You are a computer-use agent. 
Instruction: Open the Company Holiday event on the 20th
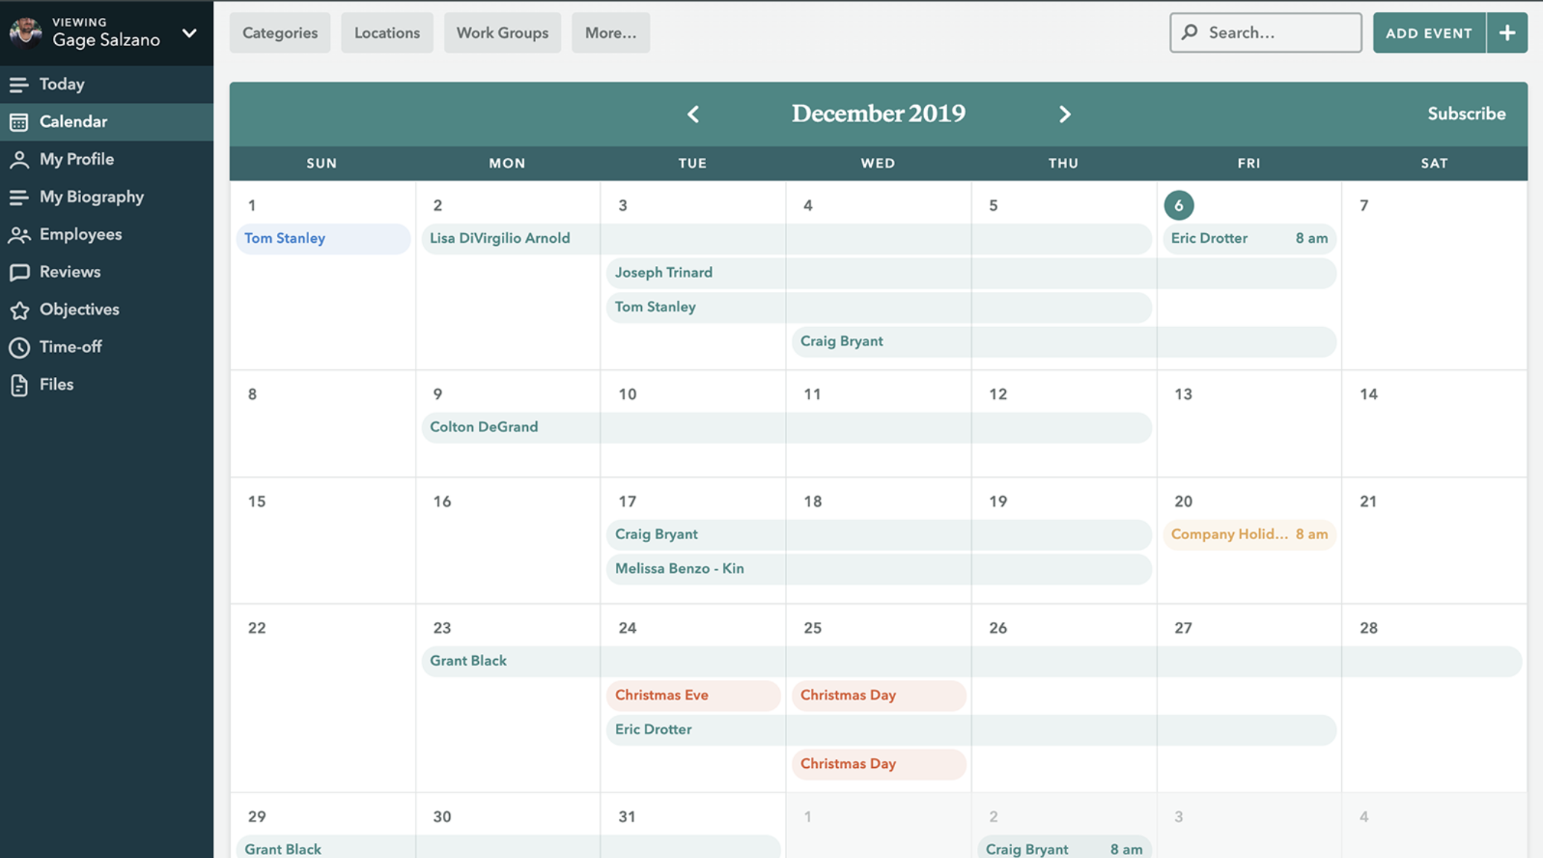1248,534
